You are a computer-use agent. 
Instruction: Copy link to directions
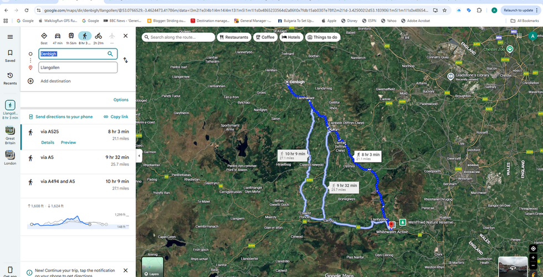point(116,117)
